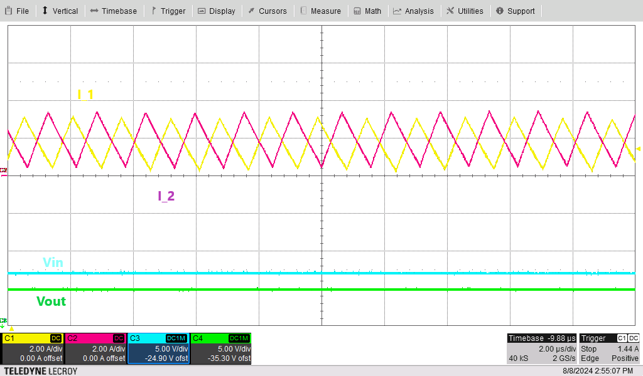
Task: Click the Math calculator icon
Action: 357,11
